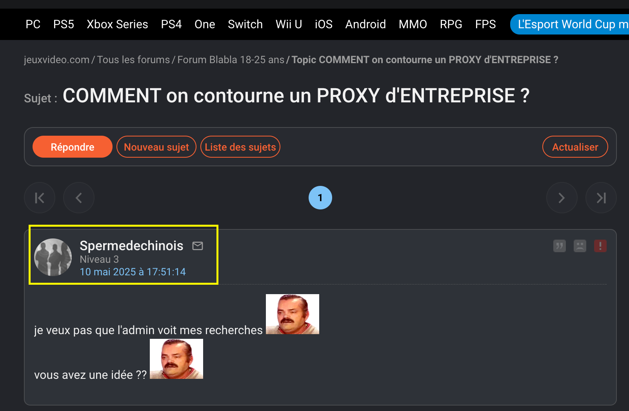Report the post with the red exclamation icon
629x411 pixels.
[600, 246]
